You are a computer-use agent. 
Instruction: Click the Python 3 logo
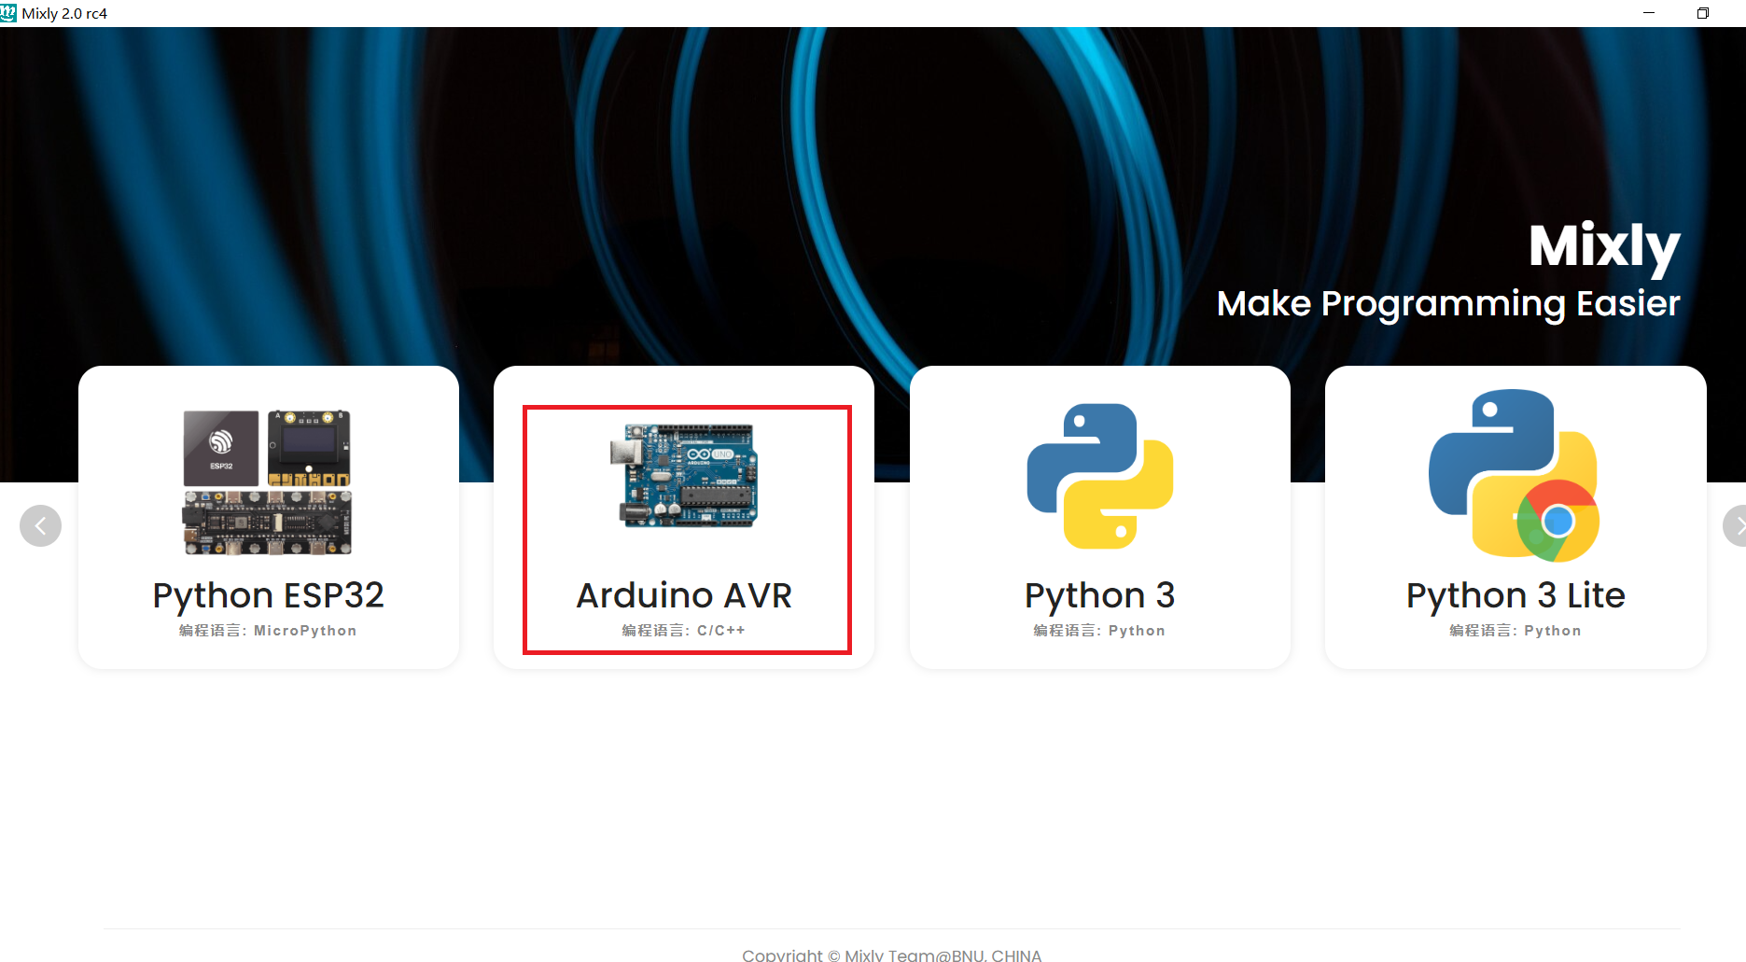click(1100, 476)
